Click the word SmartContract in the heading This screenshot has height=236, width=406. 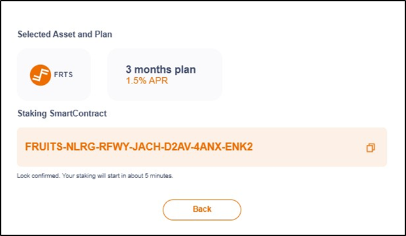click(78, 114)
